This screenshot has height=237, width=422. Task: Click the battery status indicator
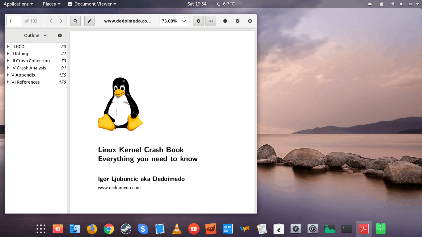(x=410, y=4)
